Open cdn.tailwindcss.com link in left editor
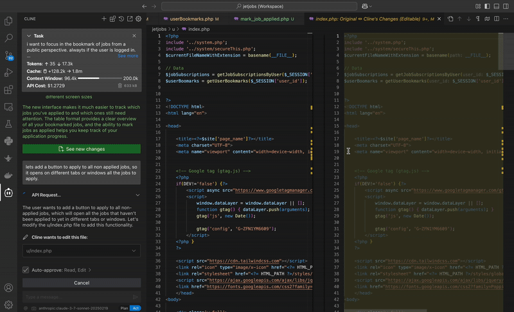 point(245,261)
